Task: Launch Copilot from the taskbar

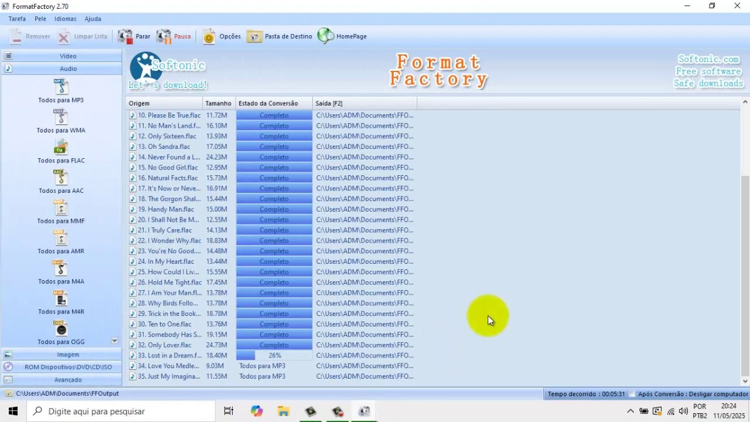Action: [257, 411]
